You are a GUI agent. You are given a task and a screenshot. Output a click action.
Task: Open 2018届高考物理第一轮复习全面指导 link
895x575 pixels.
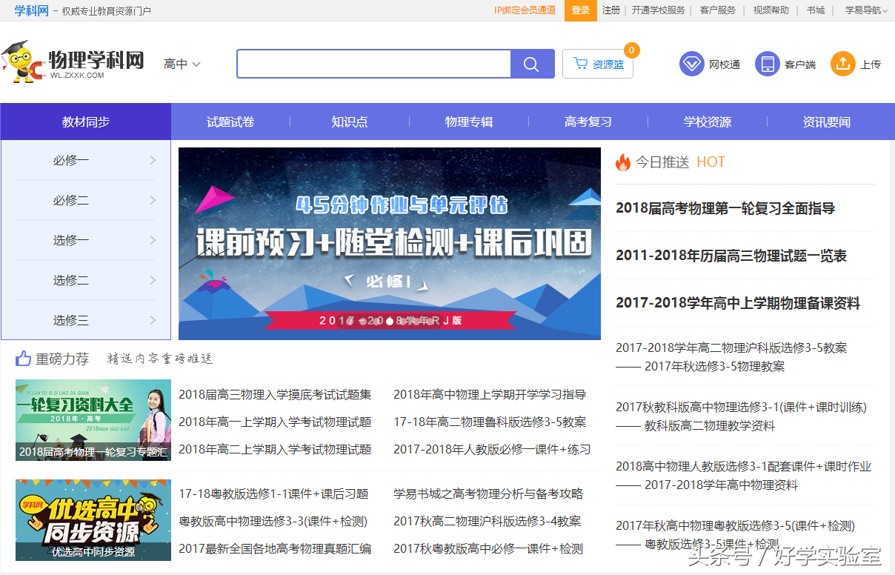coord(725,208)
